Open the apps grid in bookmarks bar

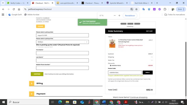tap(3, 15)
